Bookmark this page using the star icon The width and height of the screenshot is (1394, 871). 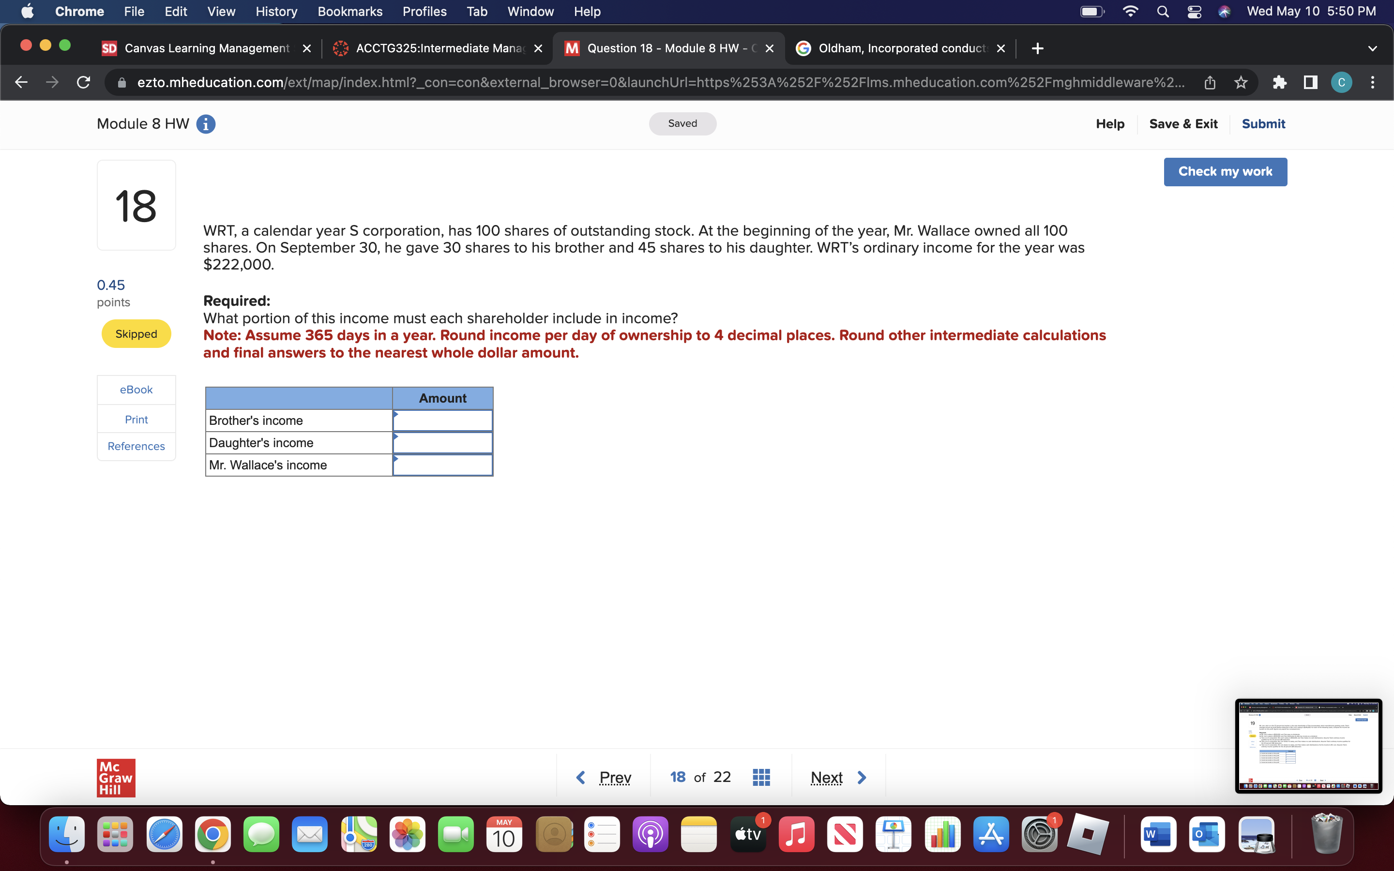coord(1240,82)
